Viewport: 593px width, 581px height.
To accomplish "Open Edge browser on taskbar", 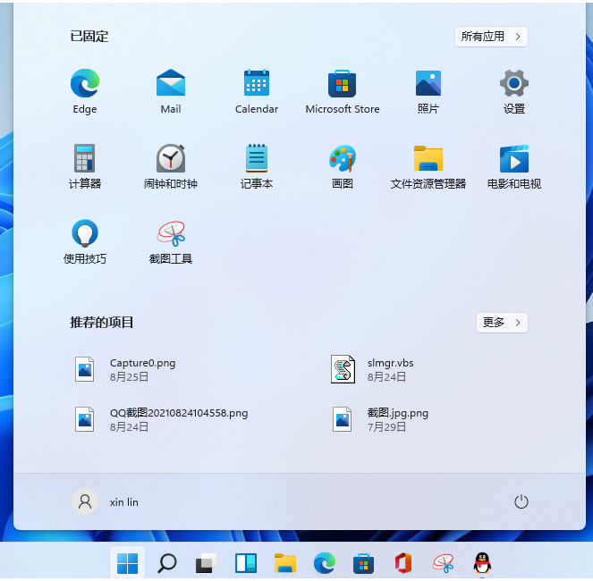I will coord(324,563).
